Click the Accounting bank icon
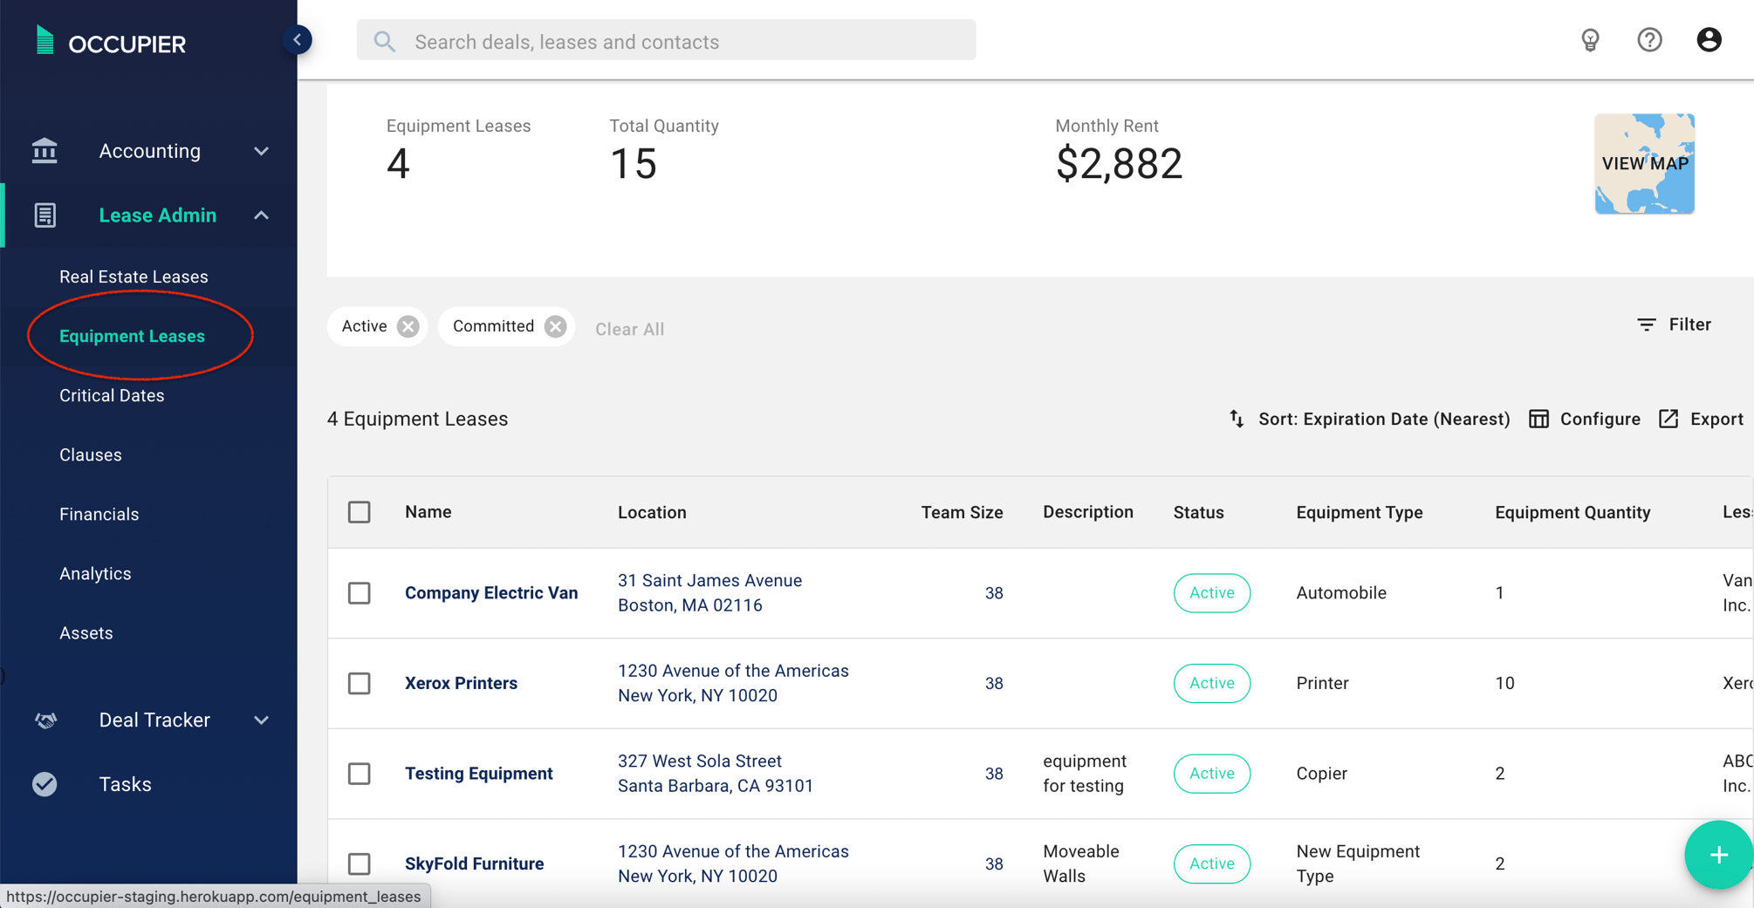Viewport: 1754px width, 908px height. (45, 151)
